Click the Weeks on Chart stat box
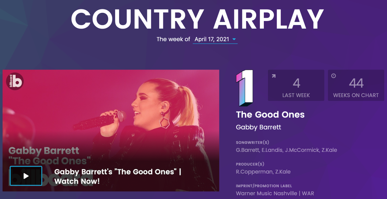This screenshot has height=199, width=387. click(356, 85)
